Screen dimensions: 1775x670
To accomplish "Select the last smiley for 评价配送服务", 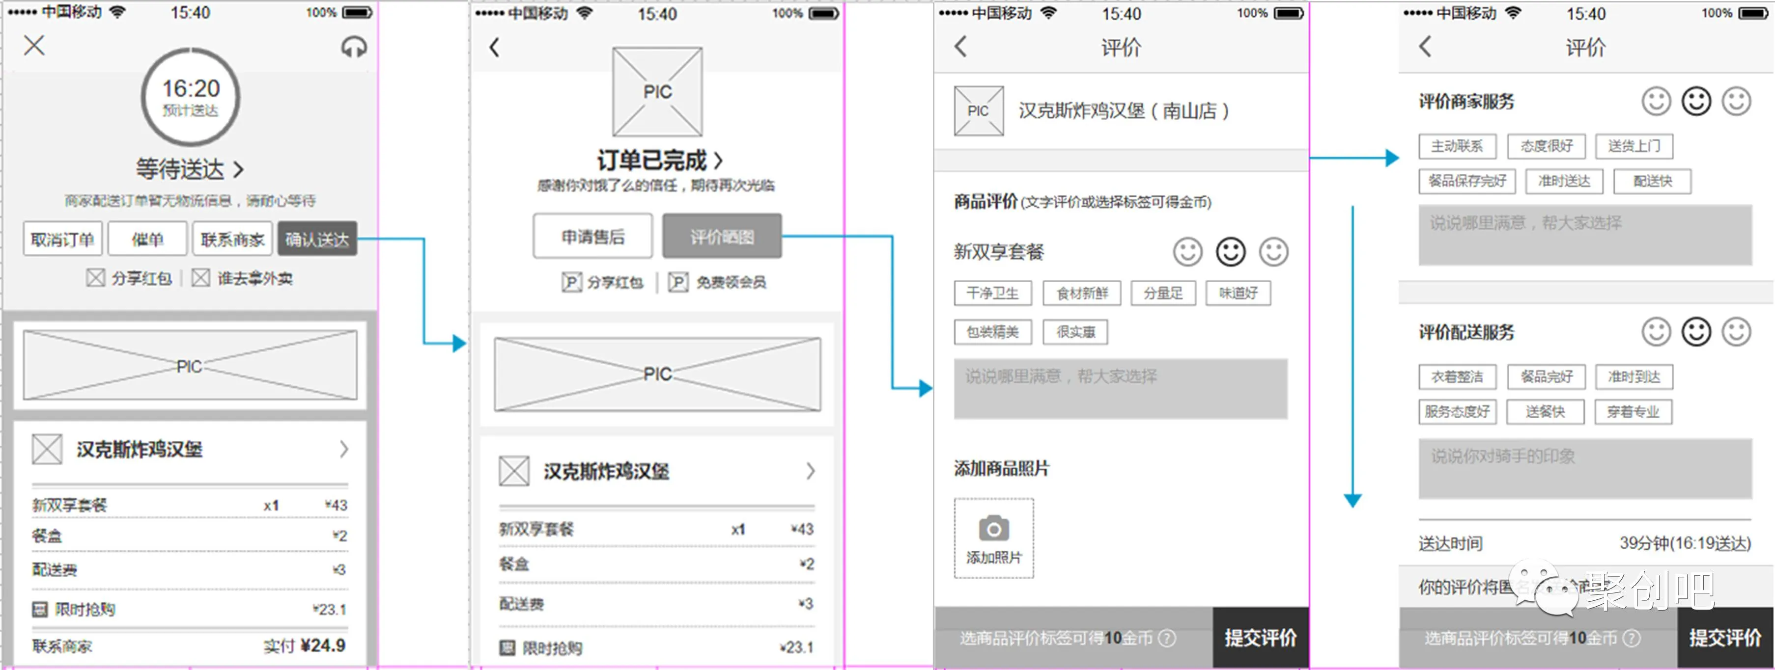I will (1736, 332).
